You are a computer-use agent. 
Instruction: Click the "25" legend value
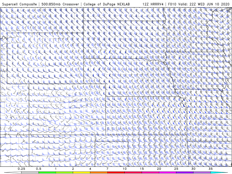coord(176,169)
